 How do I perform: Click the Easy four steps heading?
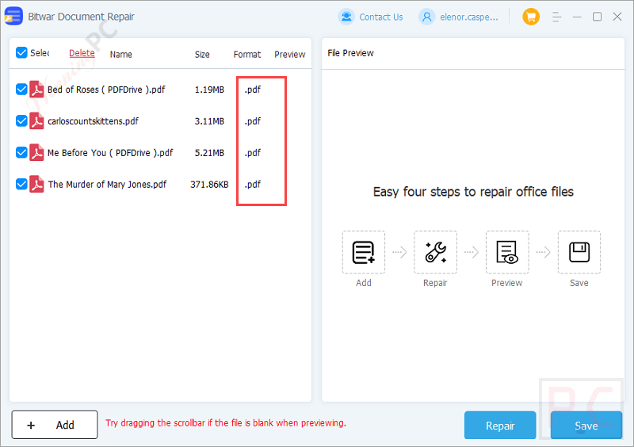click(473, 191)
